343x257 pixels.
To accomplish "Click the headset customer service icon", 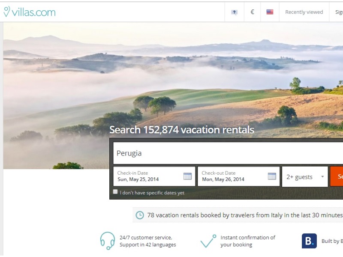I will click(108, 241).
